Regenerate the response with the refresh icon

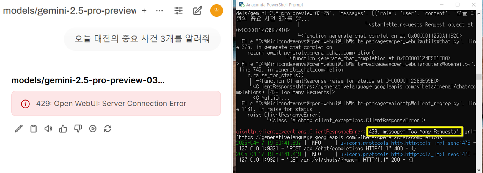tap(108, 129)
